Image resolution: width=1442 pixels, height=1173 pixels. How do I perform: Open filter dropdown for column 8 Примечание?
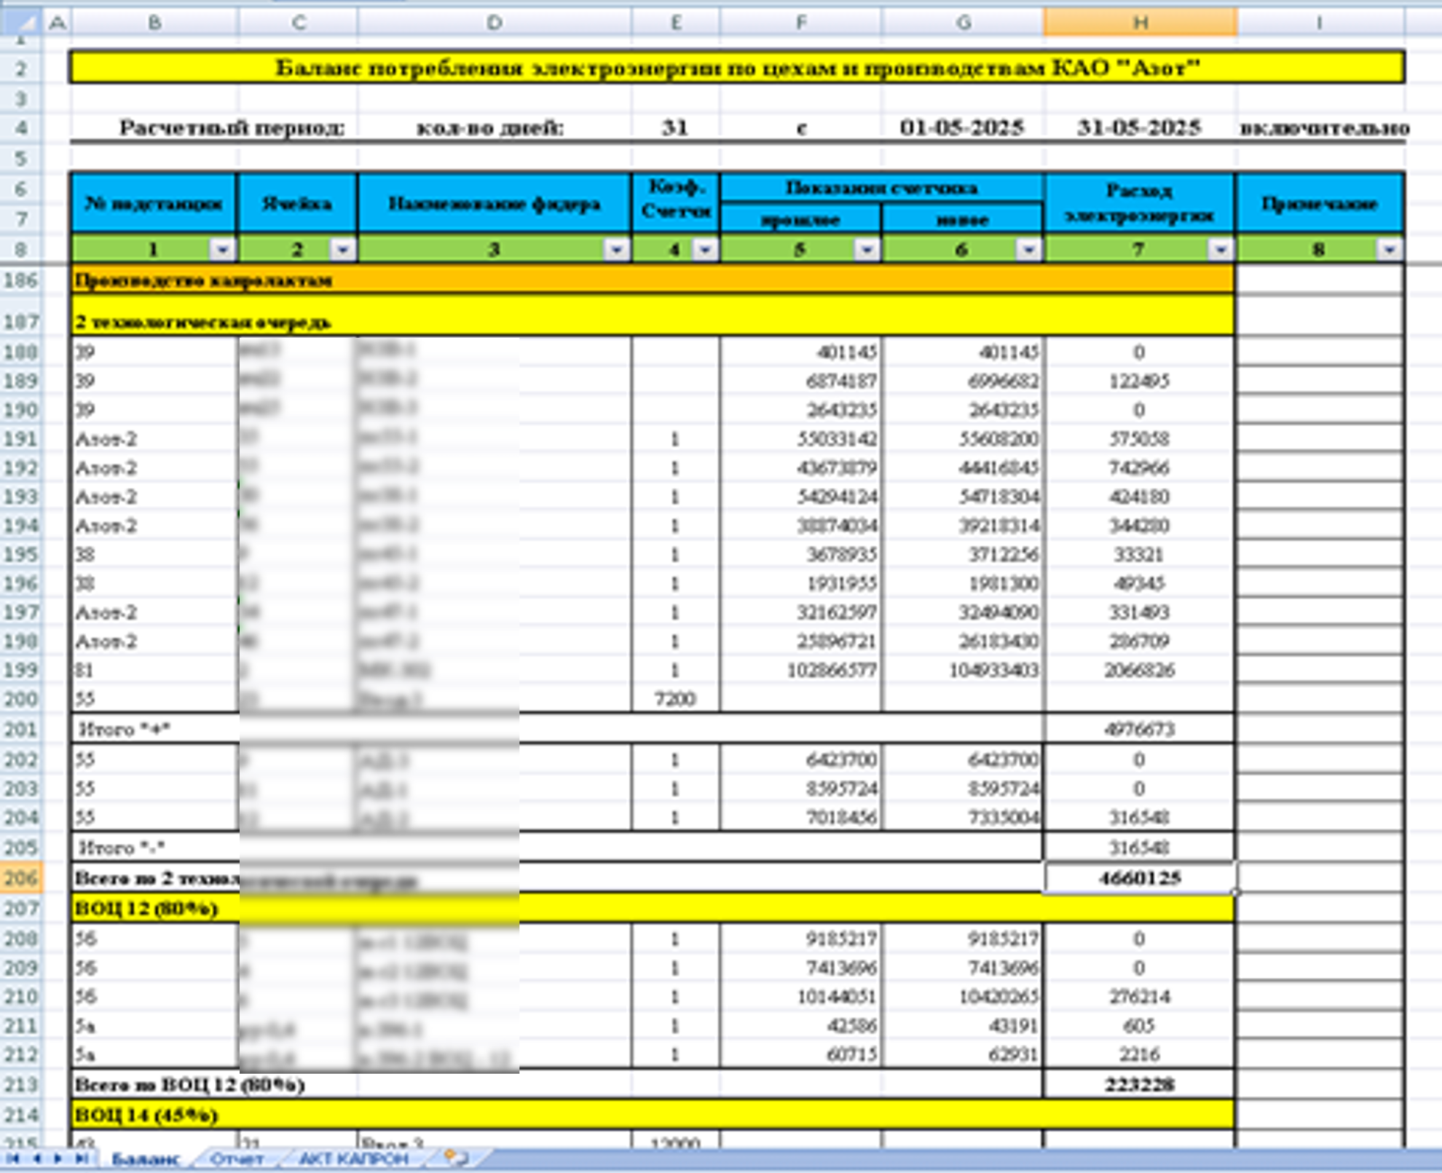tap(1389, 250)
